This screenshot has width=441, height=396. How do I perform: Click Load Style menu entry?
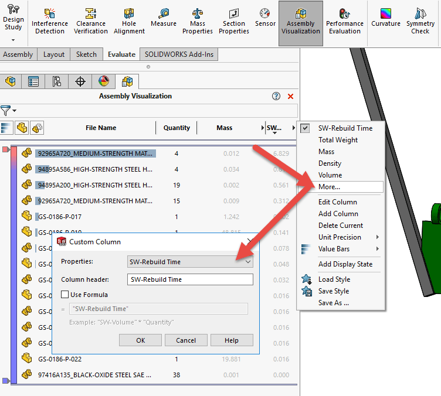[x=341, y=279]
